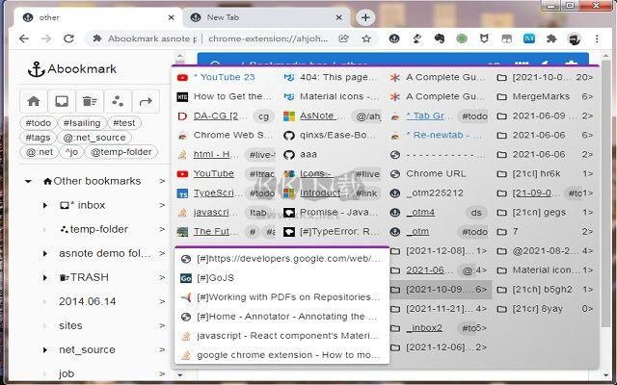Click the shield-face extension icon
Viewport: 617px width, 385px height.
tap(484, 38)
